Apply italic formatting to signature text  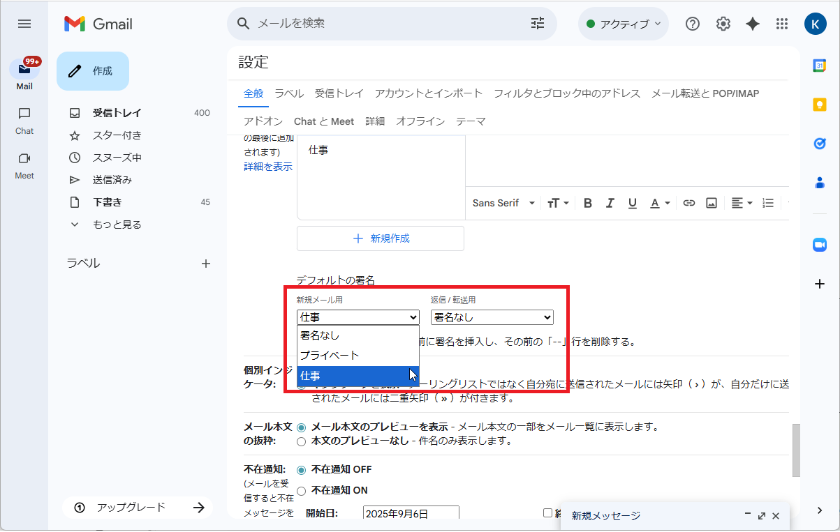pyautogui.click(x=610, y=203)
